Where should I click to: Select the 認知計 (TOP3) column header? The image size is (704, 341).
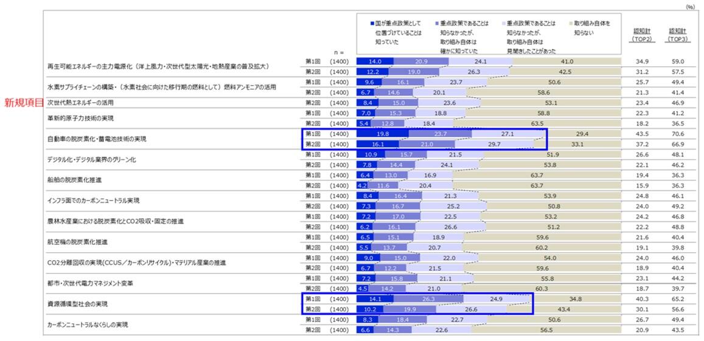pos(677,35)
